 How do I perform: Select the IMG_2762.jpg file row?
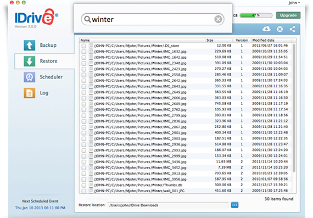tap(186, 110)
